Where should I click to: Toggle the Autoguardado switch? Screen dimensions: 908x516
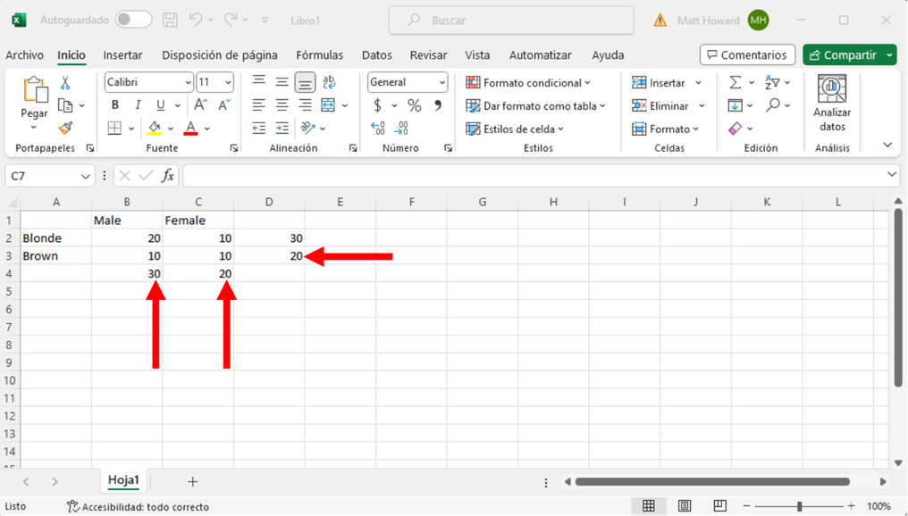click(133, 20)
